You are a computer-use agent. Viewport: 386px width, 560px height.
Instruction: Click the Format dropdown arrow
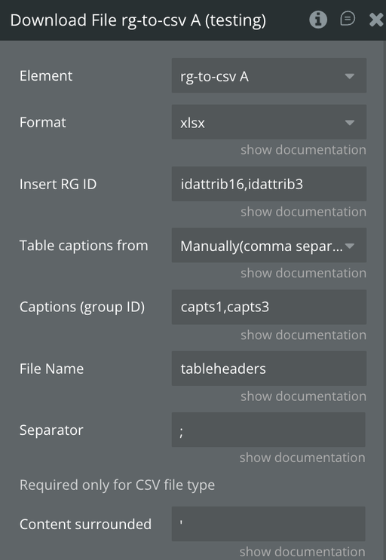tap(350, 123)
